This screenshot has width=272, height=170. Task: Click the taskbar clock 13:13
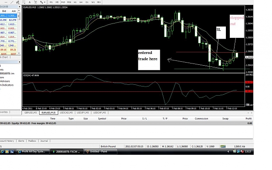248,151
